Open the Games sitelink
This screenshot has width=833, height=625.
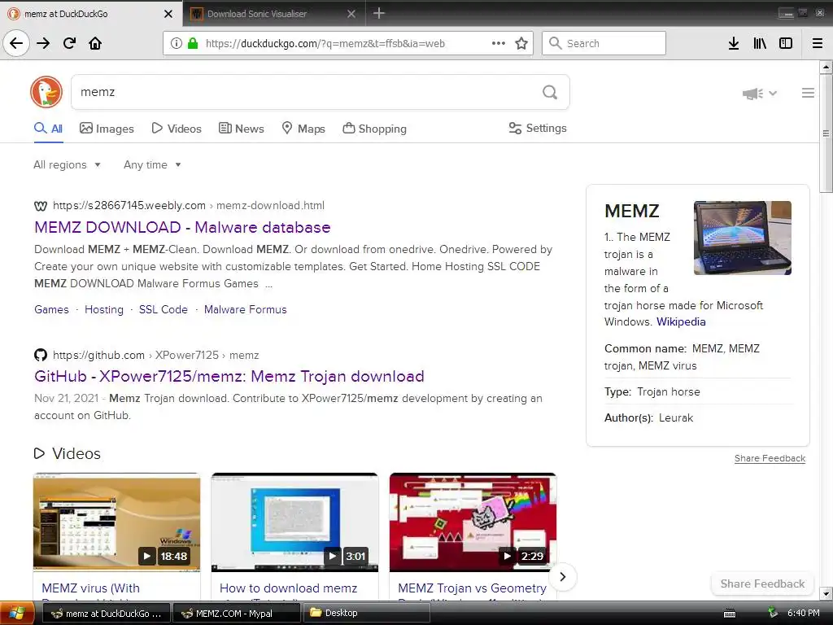51,309
